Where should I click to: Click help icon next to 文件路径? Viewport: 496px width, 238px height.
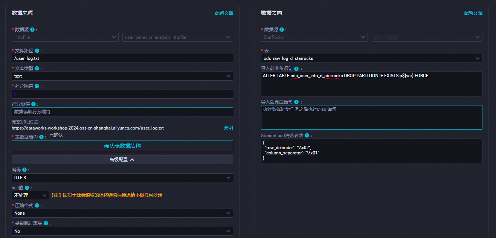click(x=37, y=51)
